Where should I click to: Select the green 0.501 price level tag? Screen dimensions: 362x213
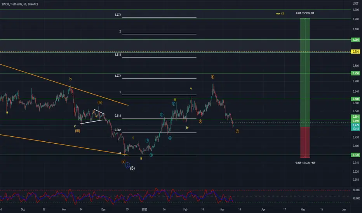point(355,117)
